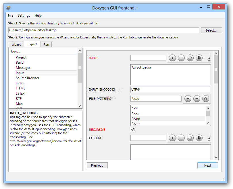Click the empty EXCLUDE list box
The width and height of the screenshot is (233, 189).
(x=171, y=152)
